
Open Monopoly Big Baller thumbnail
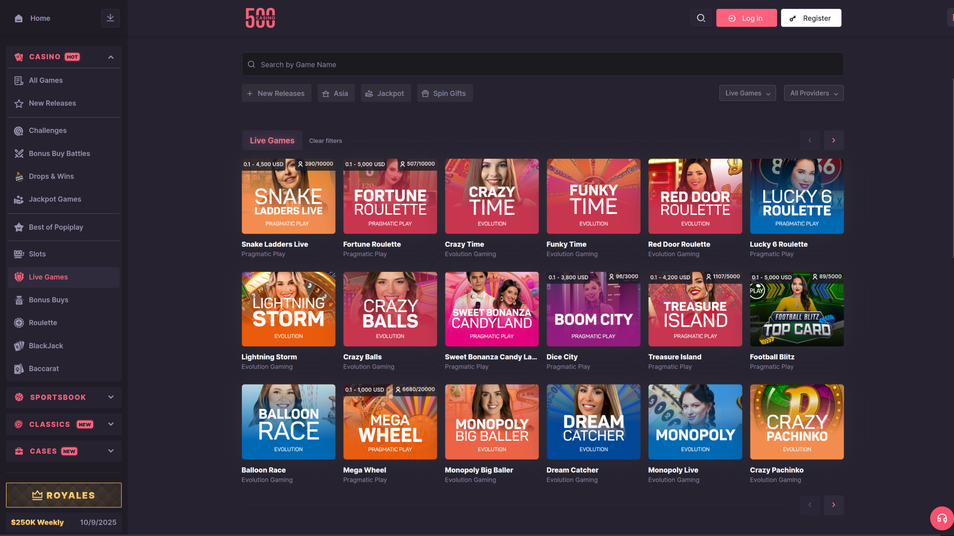(492, 422)
